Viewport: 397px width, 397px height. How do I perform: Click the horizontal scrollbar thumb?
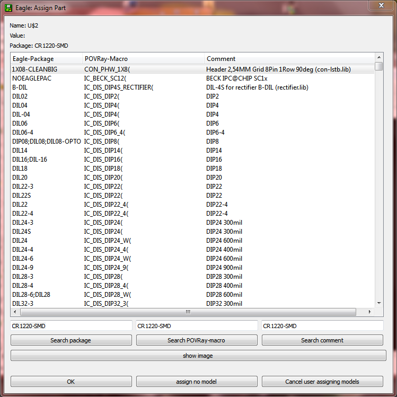tap(188, 312)
